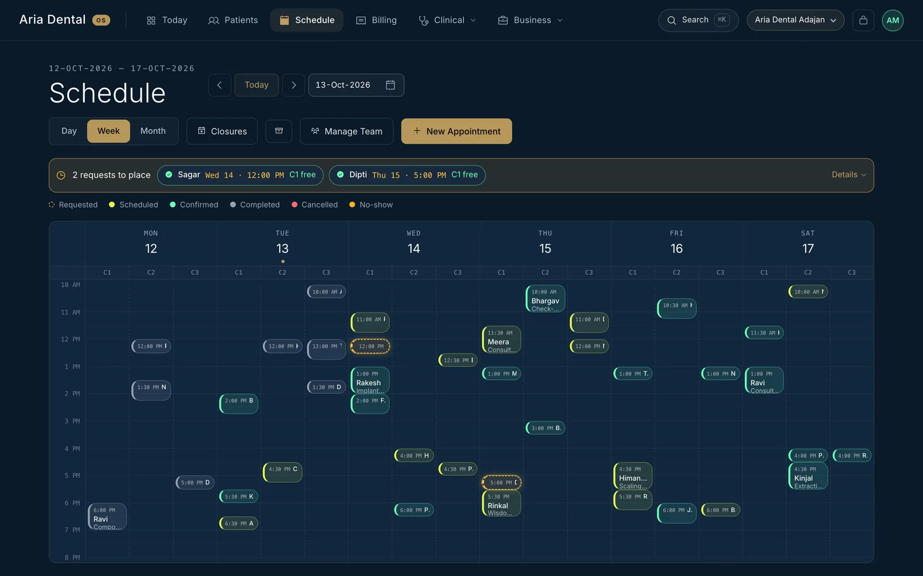Expand the Business dropdown menu

point(530,20)
